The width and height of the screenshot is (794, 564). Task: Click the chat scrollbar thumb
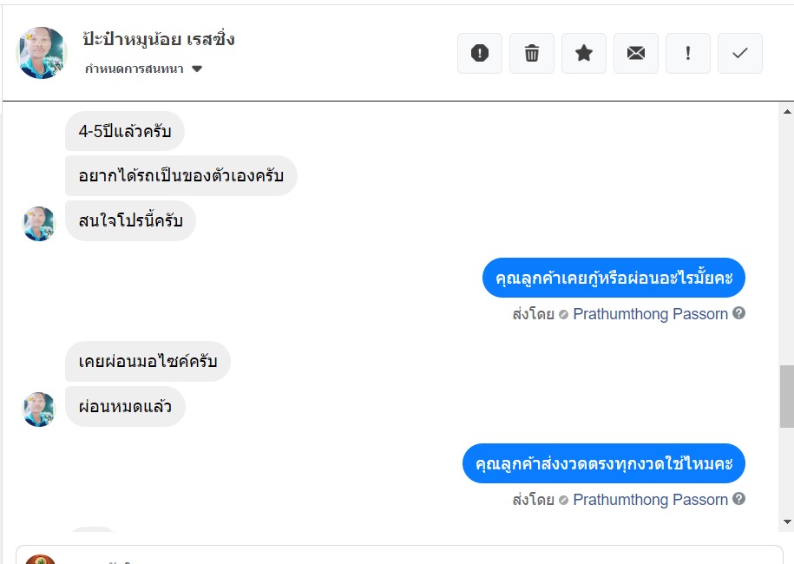tap(787, 396)
